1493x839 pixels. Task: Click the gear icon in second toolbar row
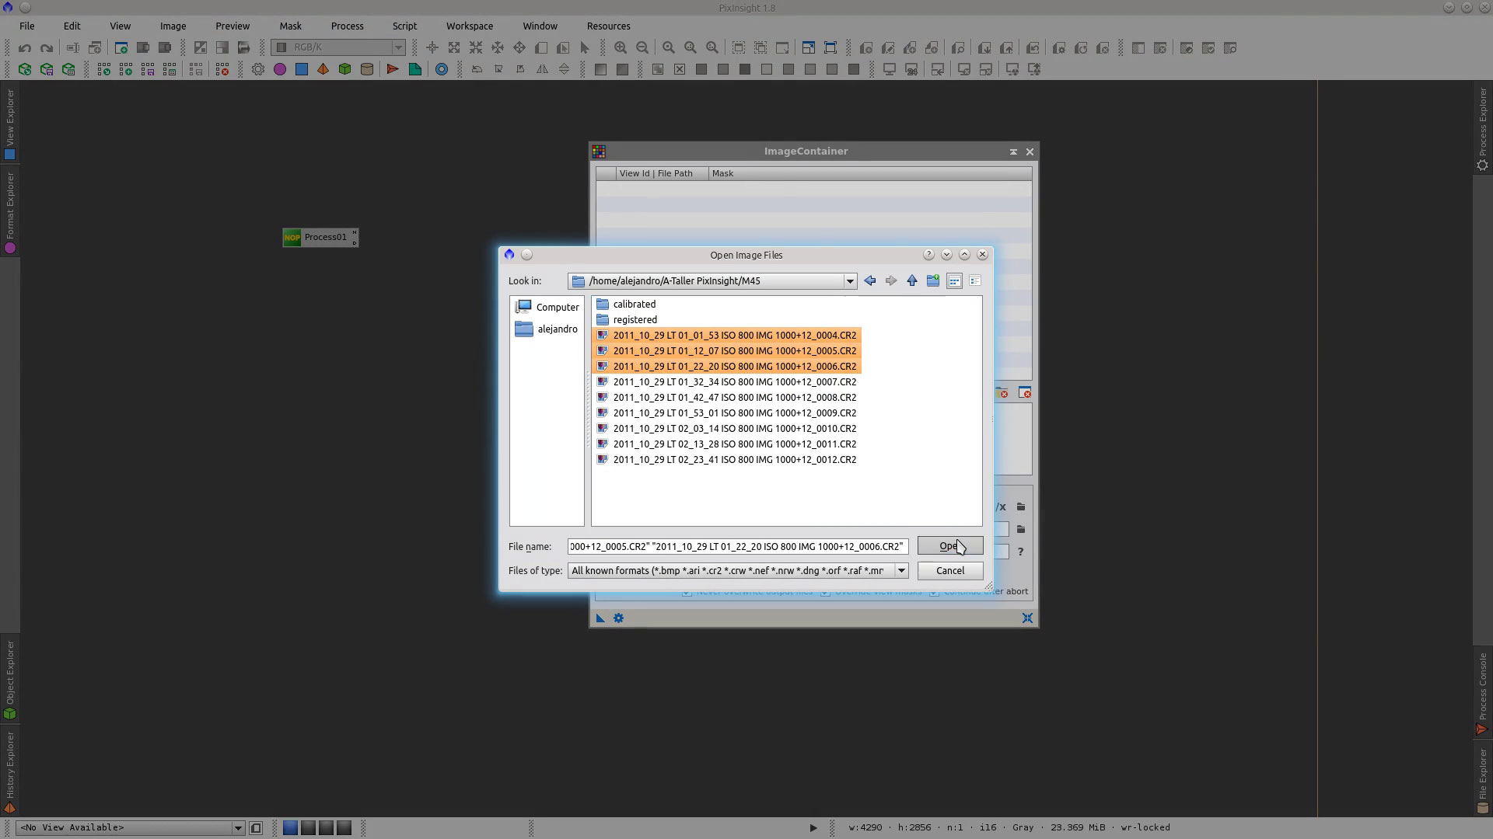point(258,70)
